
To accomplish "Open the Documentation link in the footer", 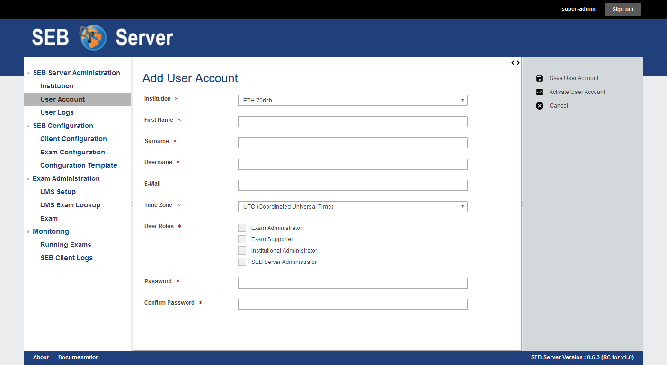I will point(79,357).
